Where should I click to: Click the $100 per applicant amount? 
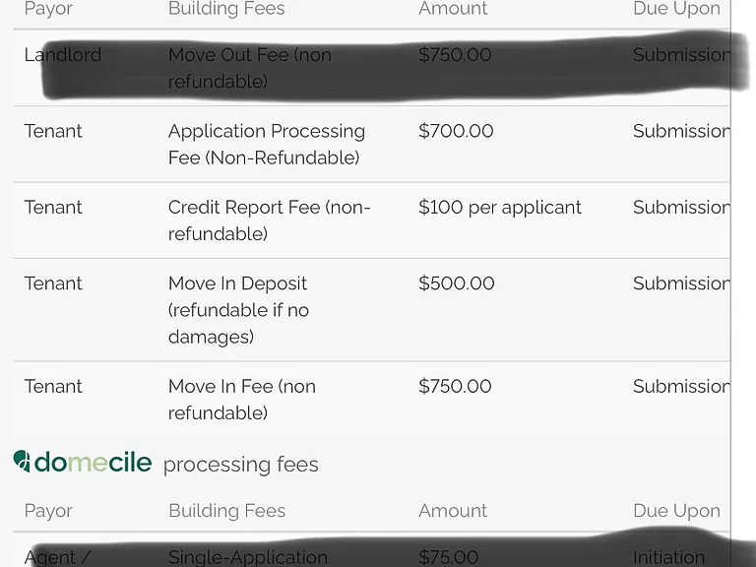(499, 208)
